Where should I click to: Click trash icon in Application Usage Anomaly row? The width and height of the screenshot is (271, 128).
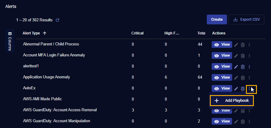coord(243,78)
